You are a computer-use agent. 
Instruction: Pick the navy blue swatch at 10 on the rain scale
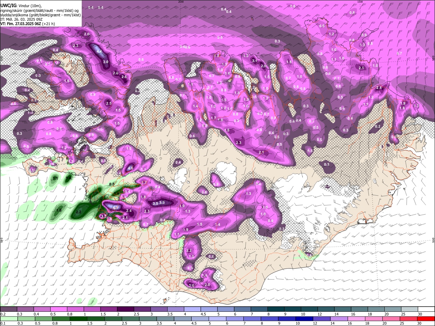304,319
